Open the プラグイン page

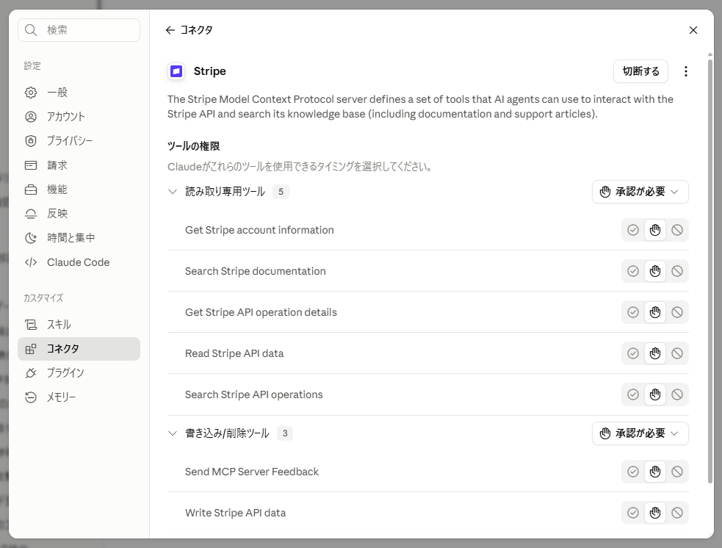79,373
